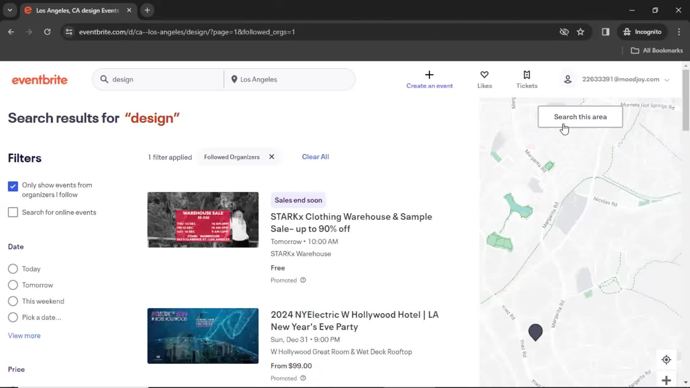Image resolution: width=690 pixels, height=388 pixels.
Task: Click the From $99.00 price text
Action: click(291, 366)
